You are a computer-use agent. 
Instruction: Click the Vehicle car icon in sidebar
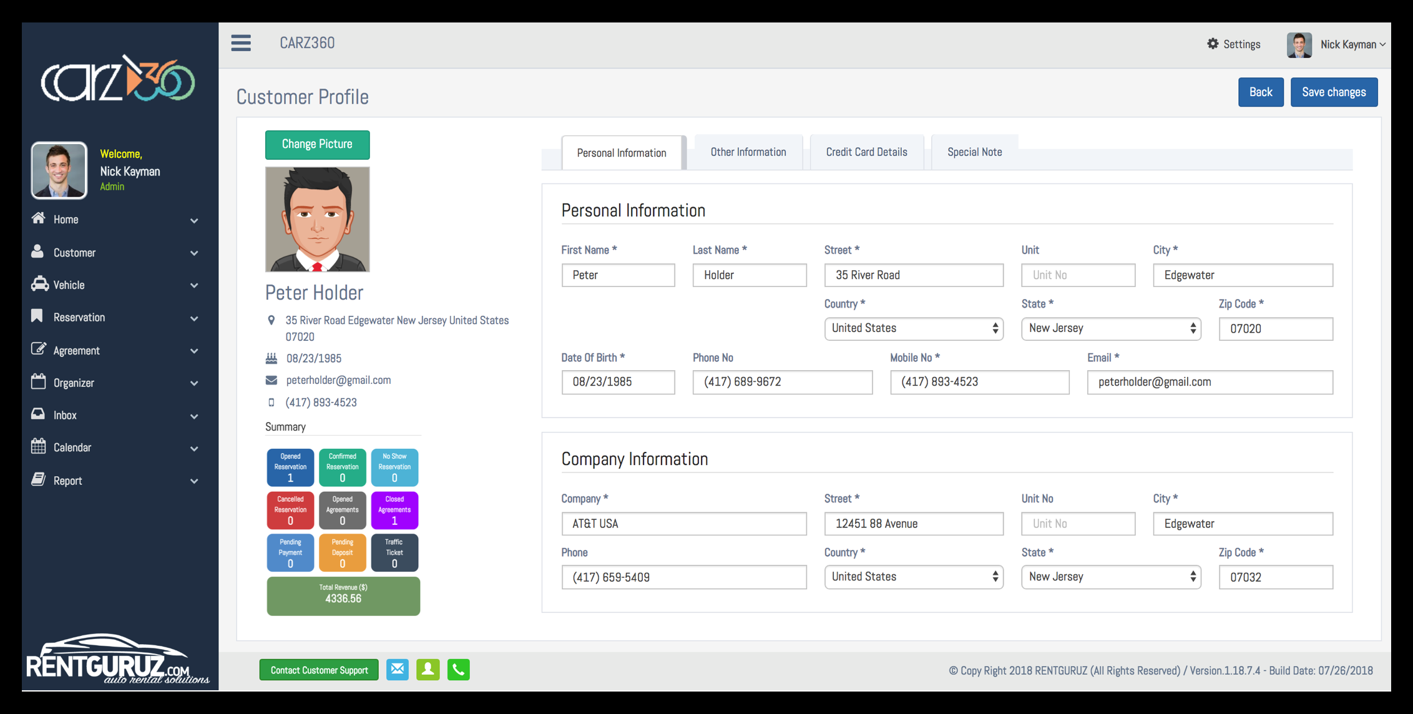click(39, 285)
